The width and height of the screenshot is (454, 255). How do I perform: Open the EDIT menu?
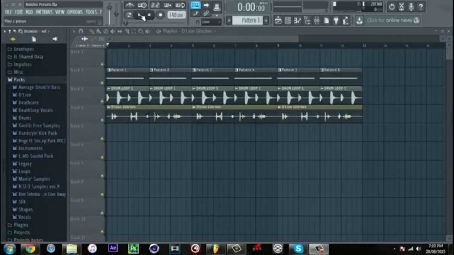point(19,12)
